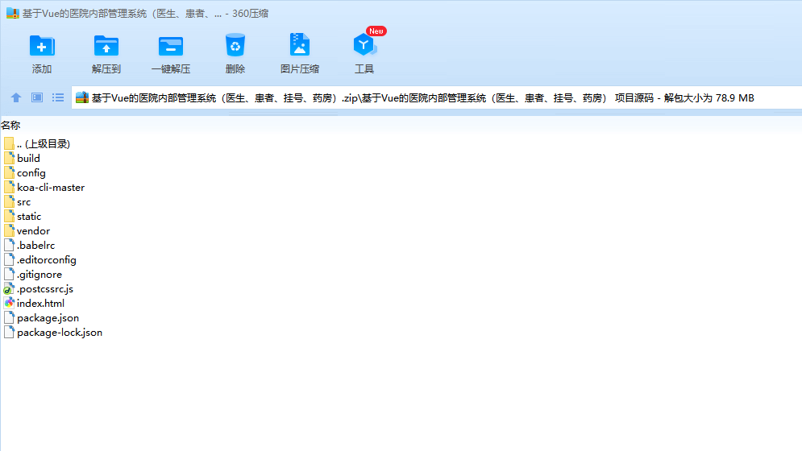Click the 添加 (Add) toolbar icon
The height and width of the screenshot is (451, 802).
(42, 46)
